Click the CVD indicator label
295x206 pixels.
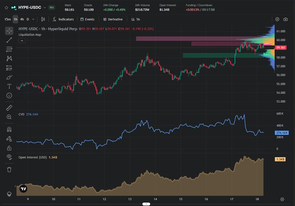pyautogui.click(x=21, y=114)
